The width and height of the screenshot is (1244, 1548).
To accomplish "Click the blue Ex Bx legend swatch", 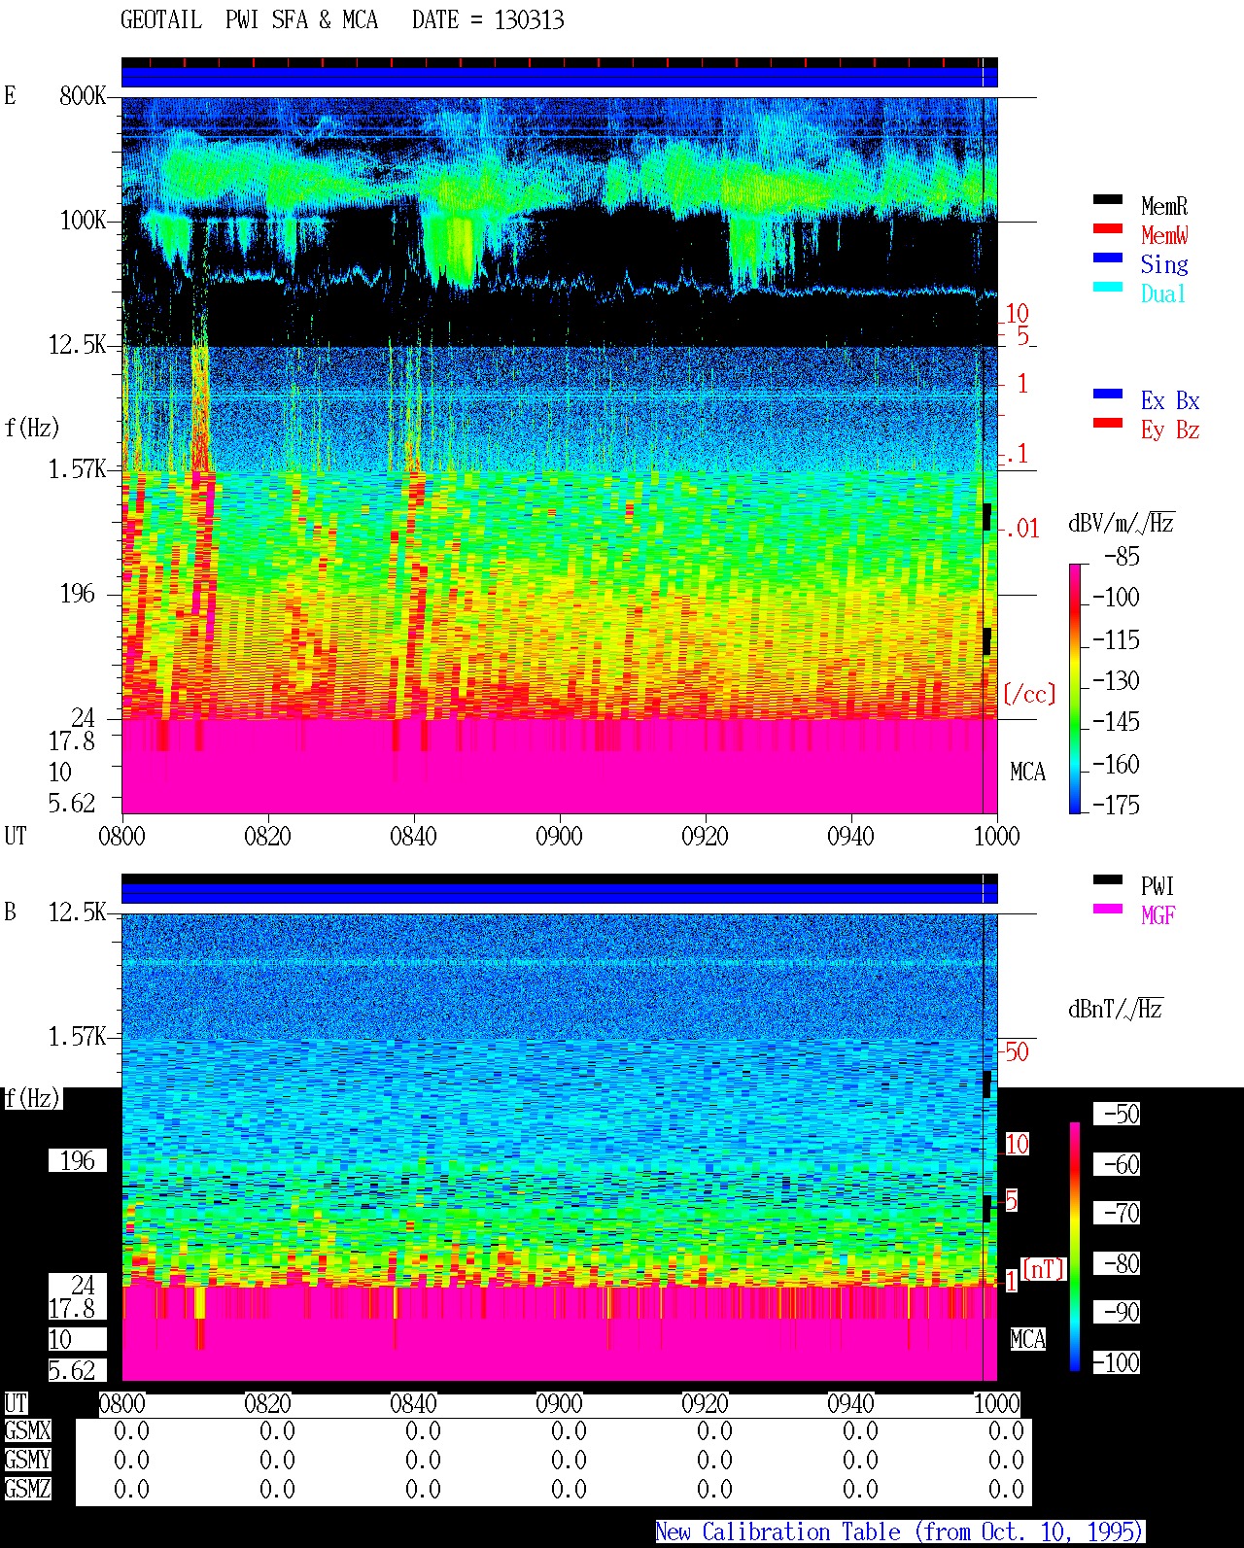I will 1108,394.
